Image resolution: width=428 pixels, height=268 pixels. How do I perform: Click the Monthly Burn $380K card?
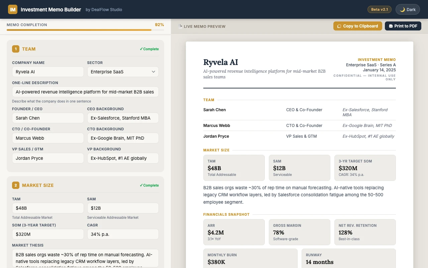[x=250, y=258]
